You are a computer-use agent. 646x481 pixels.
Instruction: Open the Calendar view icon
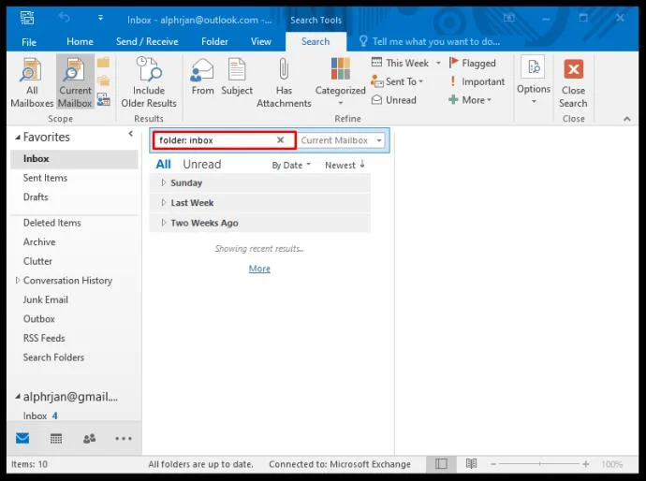pos(55,438)
